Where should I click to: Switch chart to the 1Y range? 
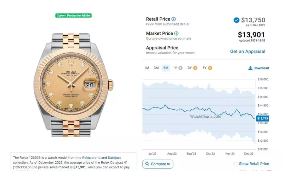(175, 68)
